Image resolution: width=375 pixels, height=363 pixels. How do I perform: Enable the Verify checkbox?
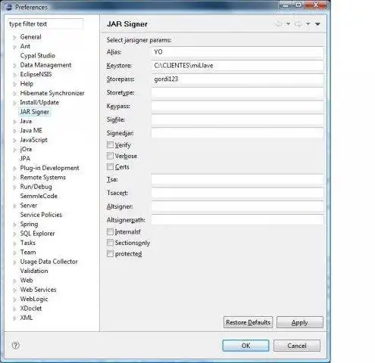pyautogui.click(x=110, y=144)
